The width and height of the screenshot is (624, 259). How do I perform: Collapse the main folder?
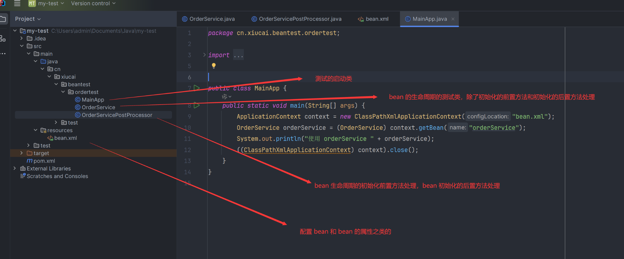tap(29, 54)
